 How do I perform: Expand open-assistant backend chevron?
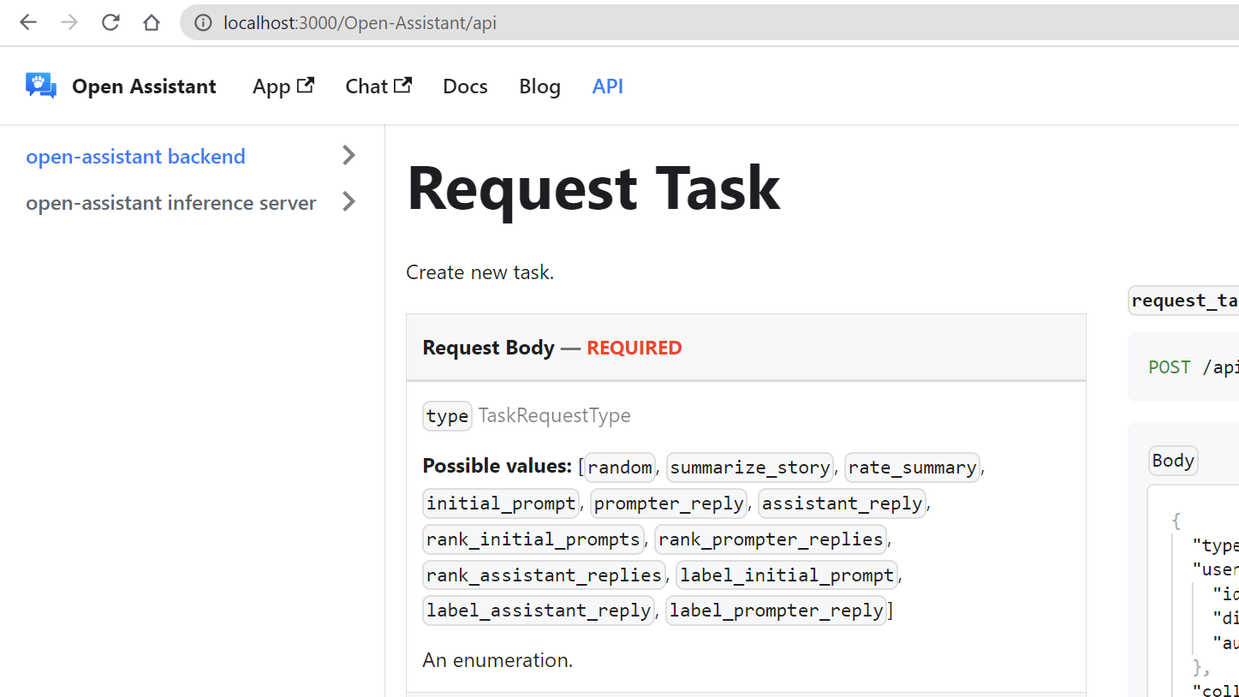(x=348, y=155)
